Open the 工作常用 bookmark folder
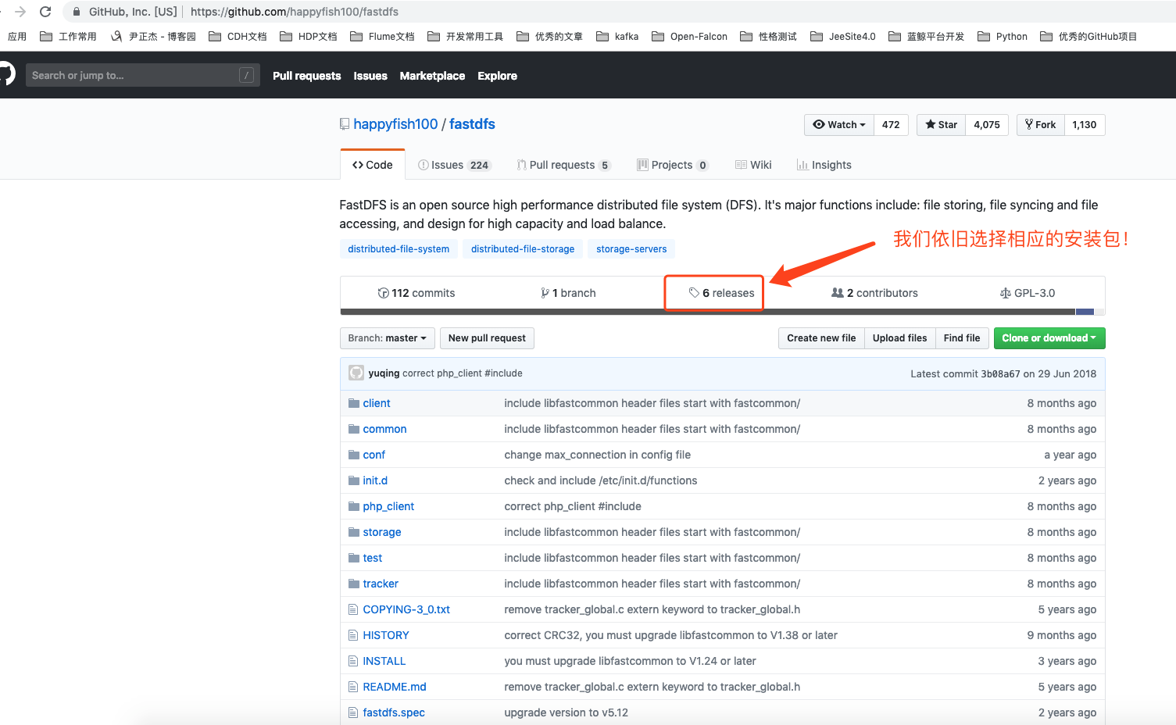The width and height of the screenshot is (1176, 725). pos(68,37)
